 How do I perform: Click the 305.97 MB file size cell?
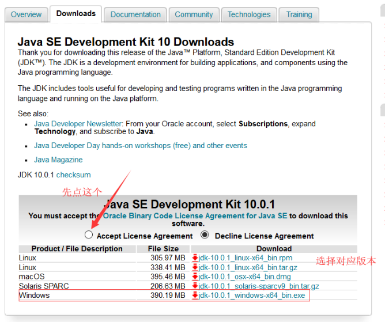click(x=168, y=258)
